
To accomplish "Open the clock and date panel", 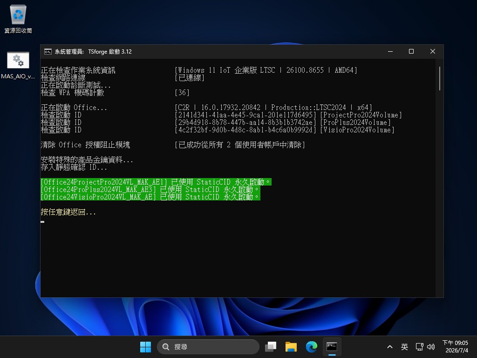I will (456, 347).
